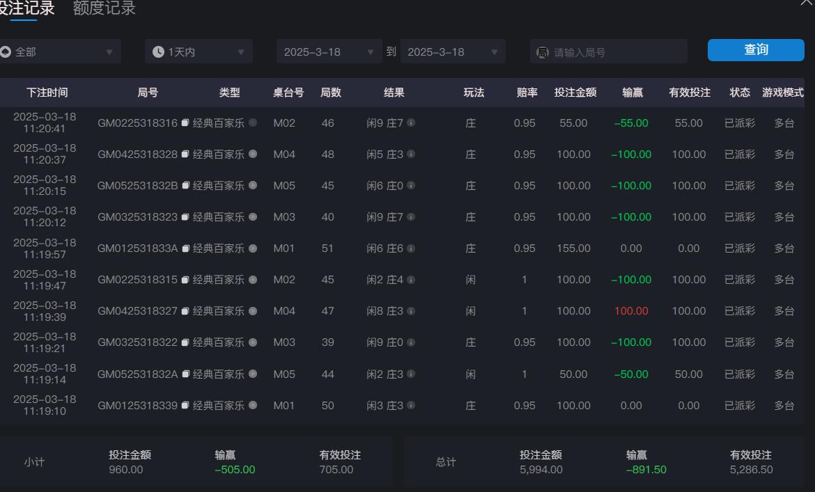Click the 下注时间 column header

(46, 93)
